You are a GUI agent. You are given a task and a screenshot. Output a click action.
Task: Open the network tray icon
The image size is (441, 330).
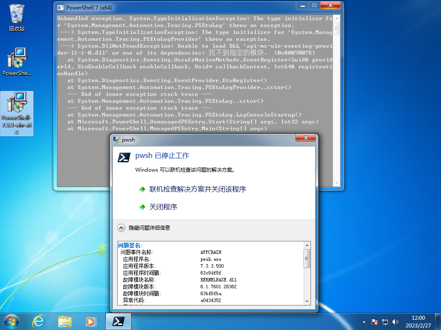385,322
